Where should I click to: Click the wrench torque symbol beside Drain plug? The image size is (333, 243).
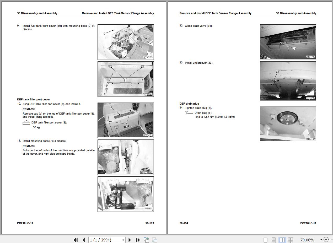(189, 113)
